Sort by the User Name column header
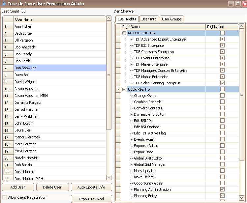The height and width of the screenshot is (203, 247). [x=60, y=19]
